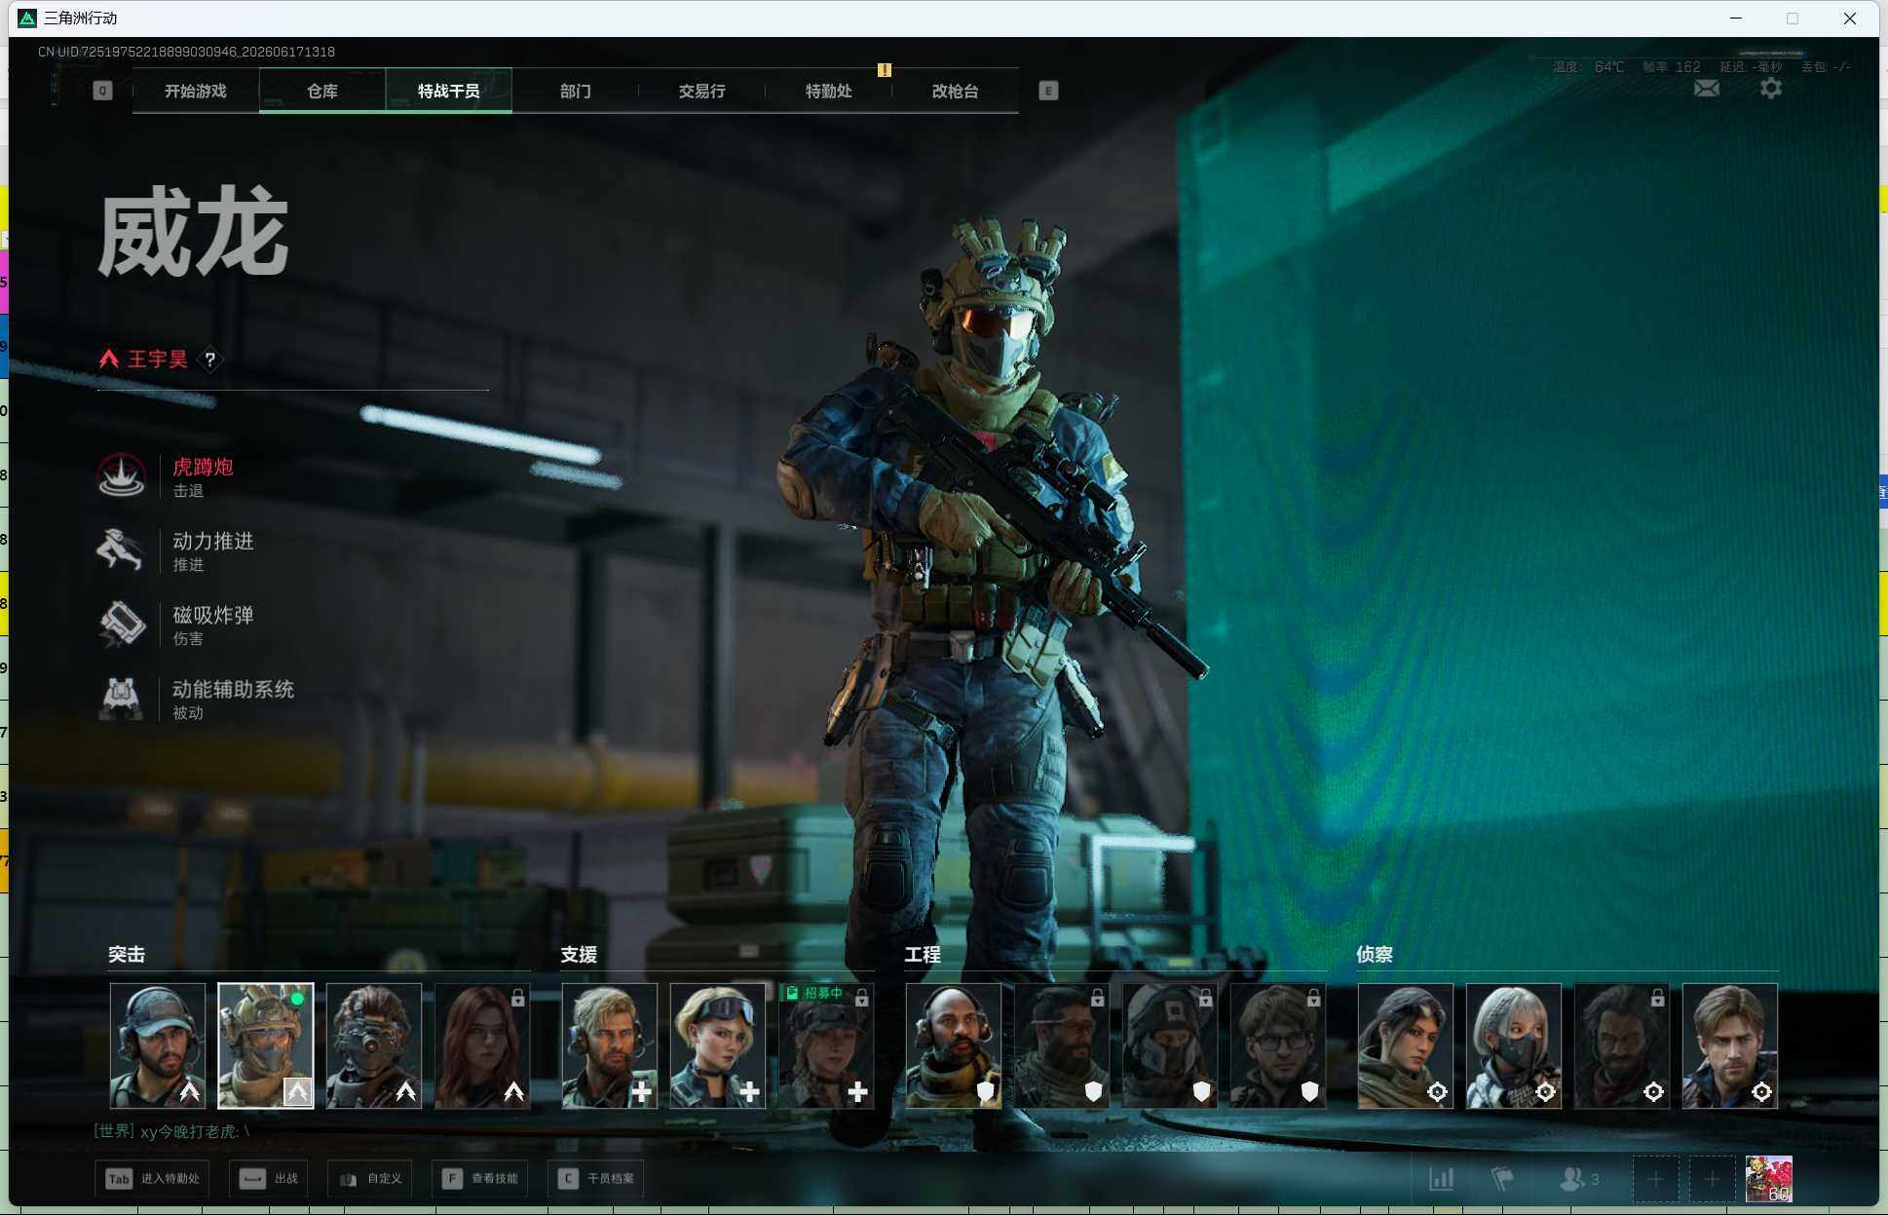Select the 特战干员 tab
This screenshot has height=1215, width=1888.
click(x=449, y=91)
